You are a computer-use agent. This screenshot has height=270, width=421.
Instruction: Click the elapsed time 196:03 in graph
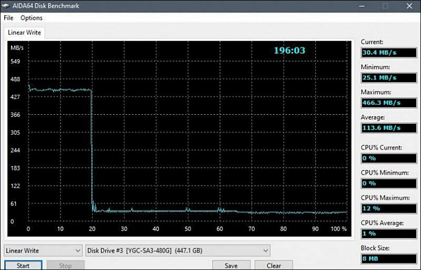point(289,51)
